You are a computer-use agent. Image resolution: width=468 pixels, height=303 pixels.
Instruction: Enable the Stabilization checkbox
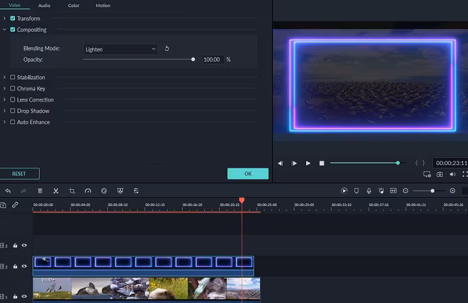coord(12,77)
